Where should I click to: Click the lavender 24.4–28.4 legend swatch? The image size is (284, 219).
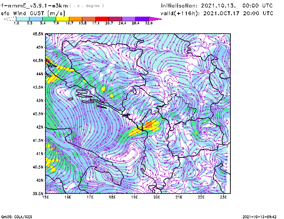pos(129,19)
